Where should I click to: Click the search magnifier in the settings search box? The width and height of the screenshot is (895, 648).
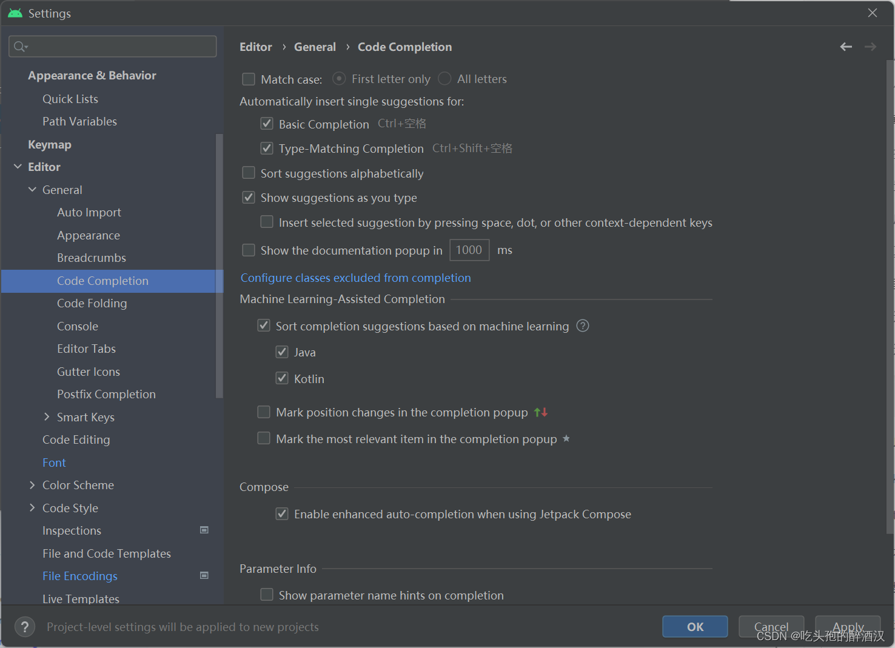(x=19, y=46)
